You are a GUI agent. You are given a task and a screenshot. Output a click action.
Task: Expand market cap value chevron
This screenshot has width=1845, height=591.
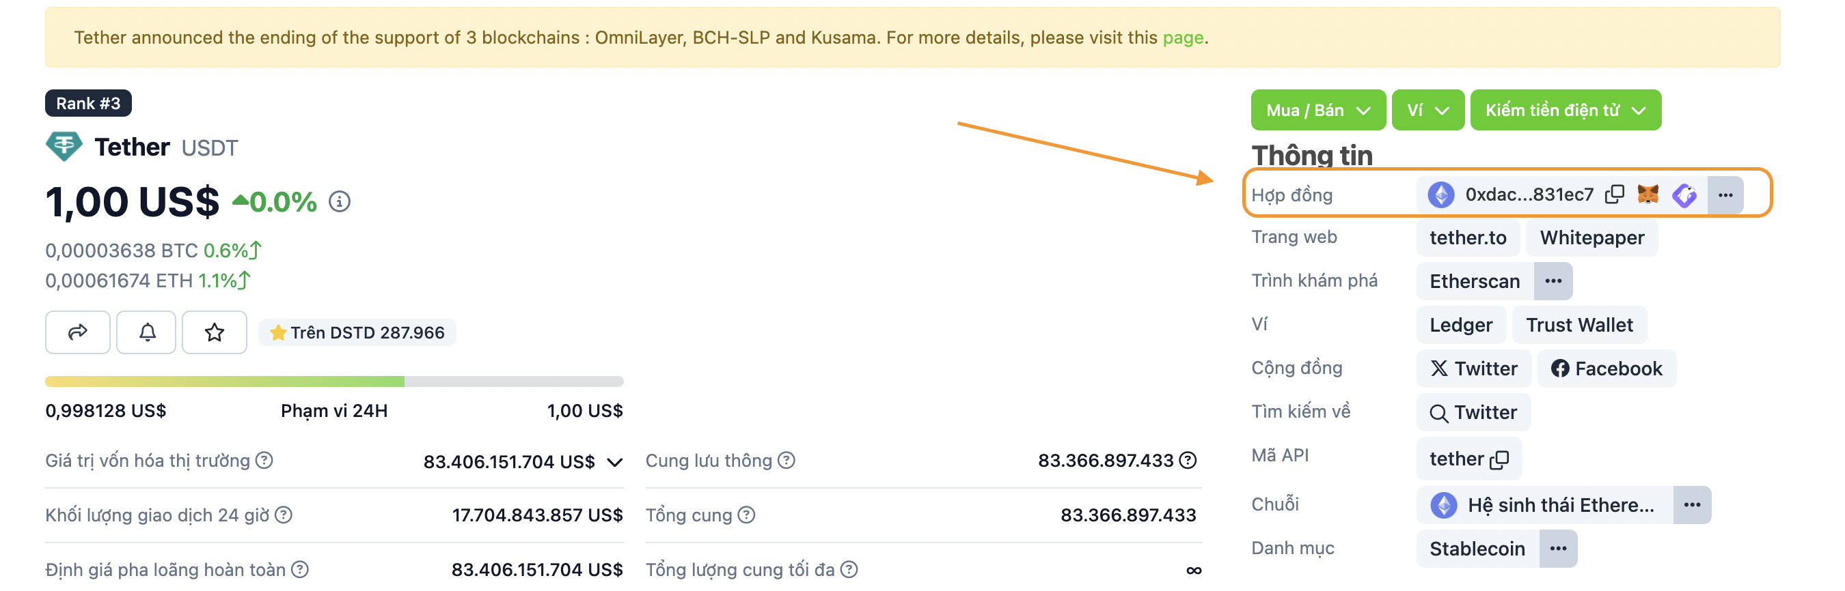point(614,462)
